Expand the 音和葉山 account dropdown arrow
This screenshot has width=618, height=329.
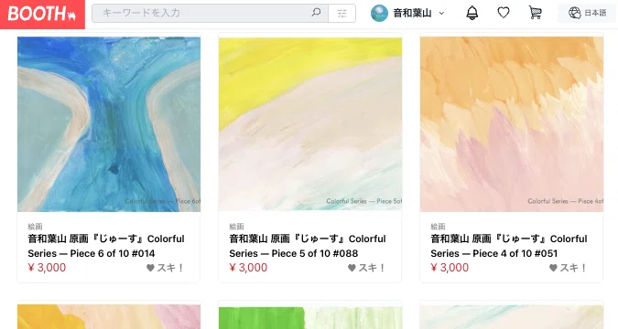coord(441,14)
